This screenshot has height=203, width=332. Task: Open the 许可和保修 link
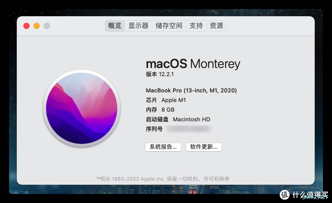tap(216, 179)
